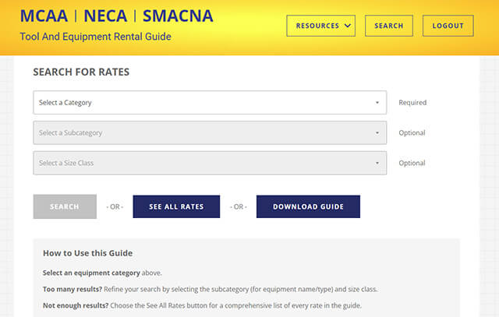Viewport: 499px width, 317px height.
Task: Click the chevron icon beside Resources
Action: (347, 26)
